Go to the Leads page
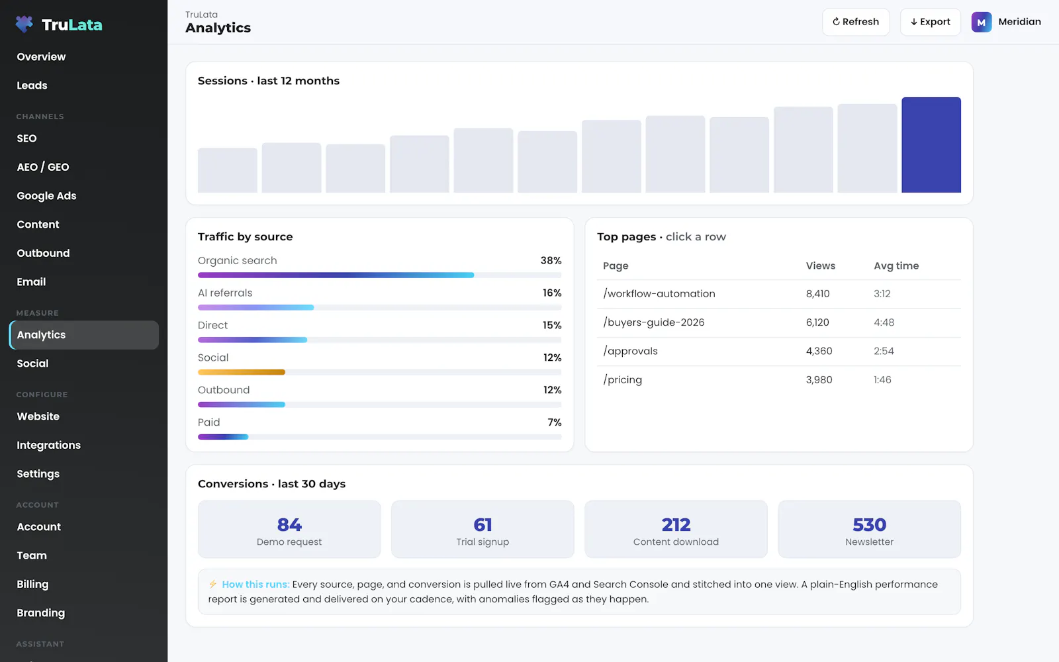 (x=84, y=85)
